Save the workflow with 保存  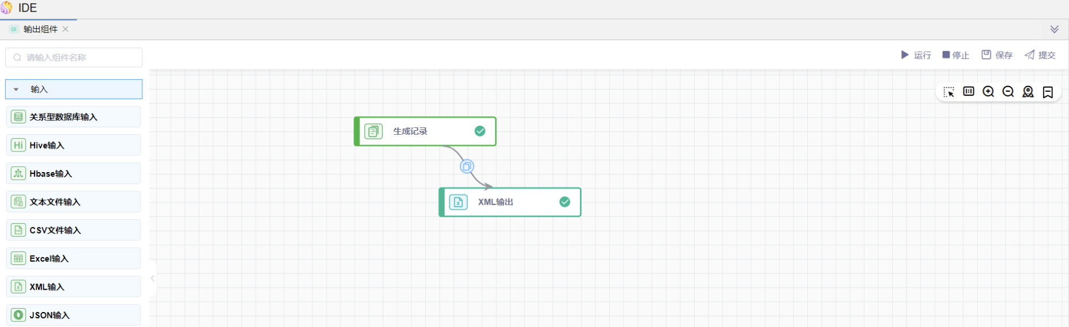[x=997, y=55]
